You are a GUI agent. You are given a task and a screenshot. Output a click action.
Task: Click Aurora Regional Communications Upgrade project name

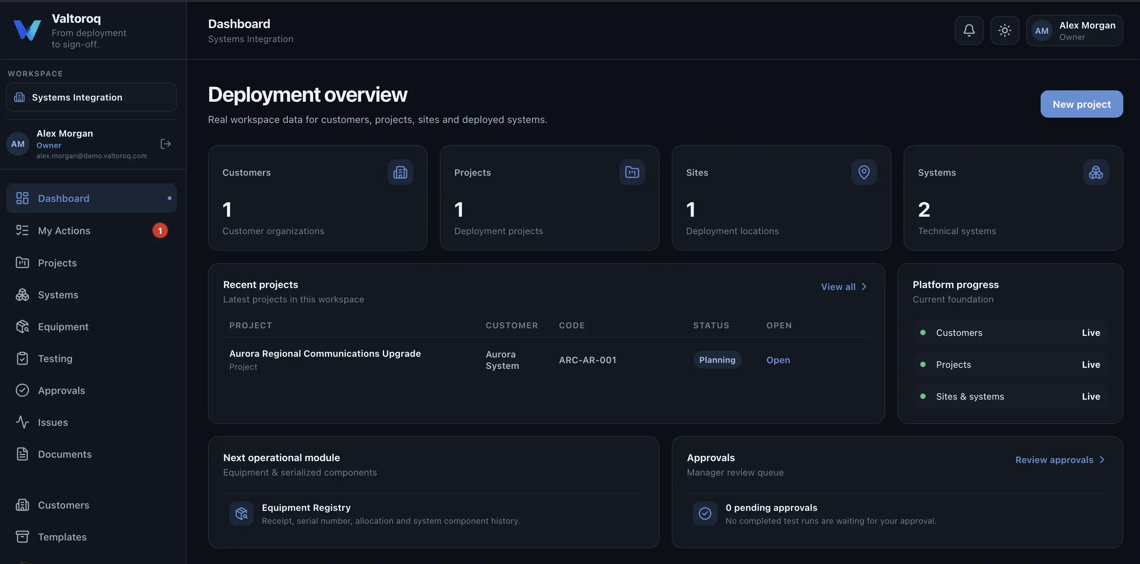point(325,354)
